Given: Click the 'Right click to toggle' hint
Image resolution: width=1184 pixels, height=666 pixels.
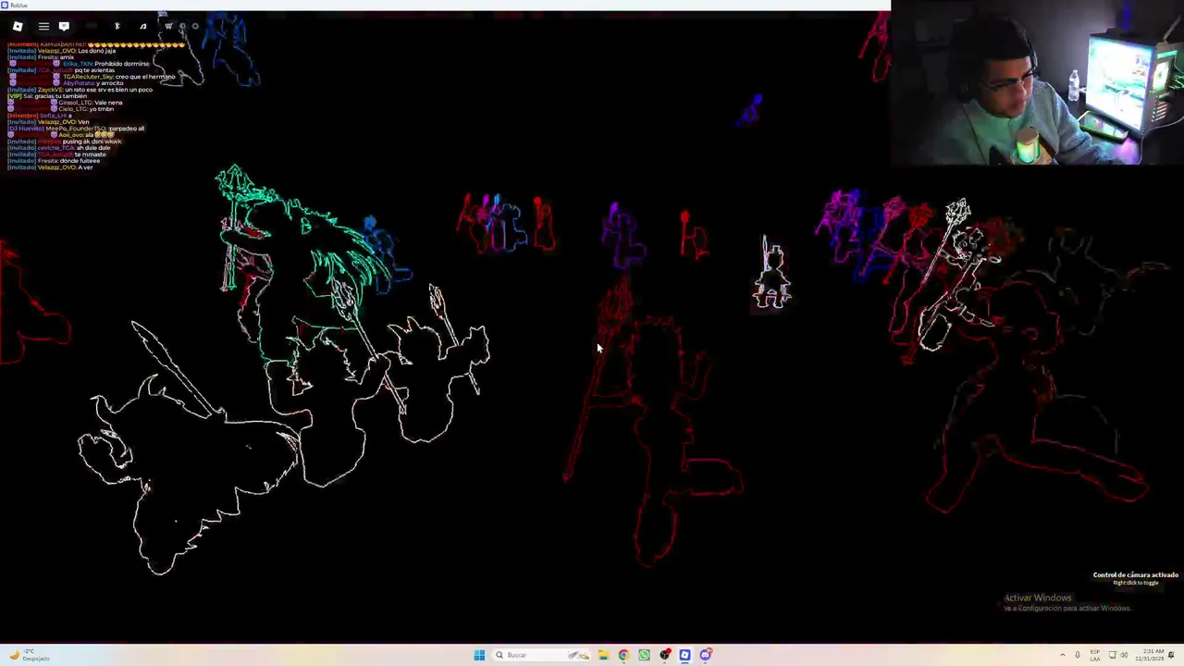Looking at the screenshot, I should [x=1135, y=583].
